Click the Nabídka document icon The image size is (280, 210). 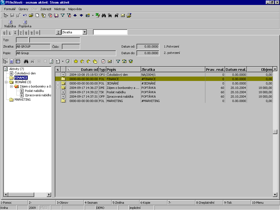point(10,22)
